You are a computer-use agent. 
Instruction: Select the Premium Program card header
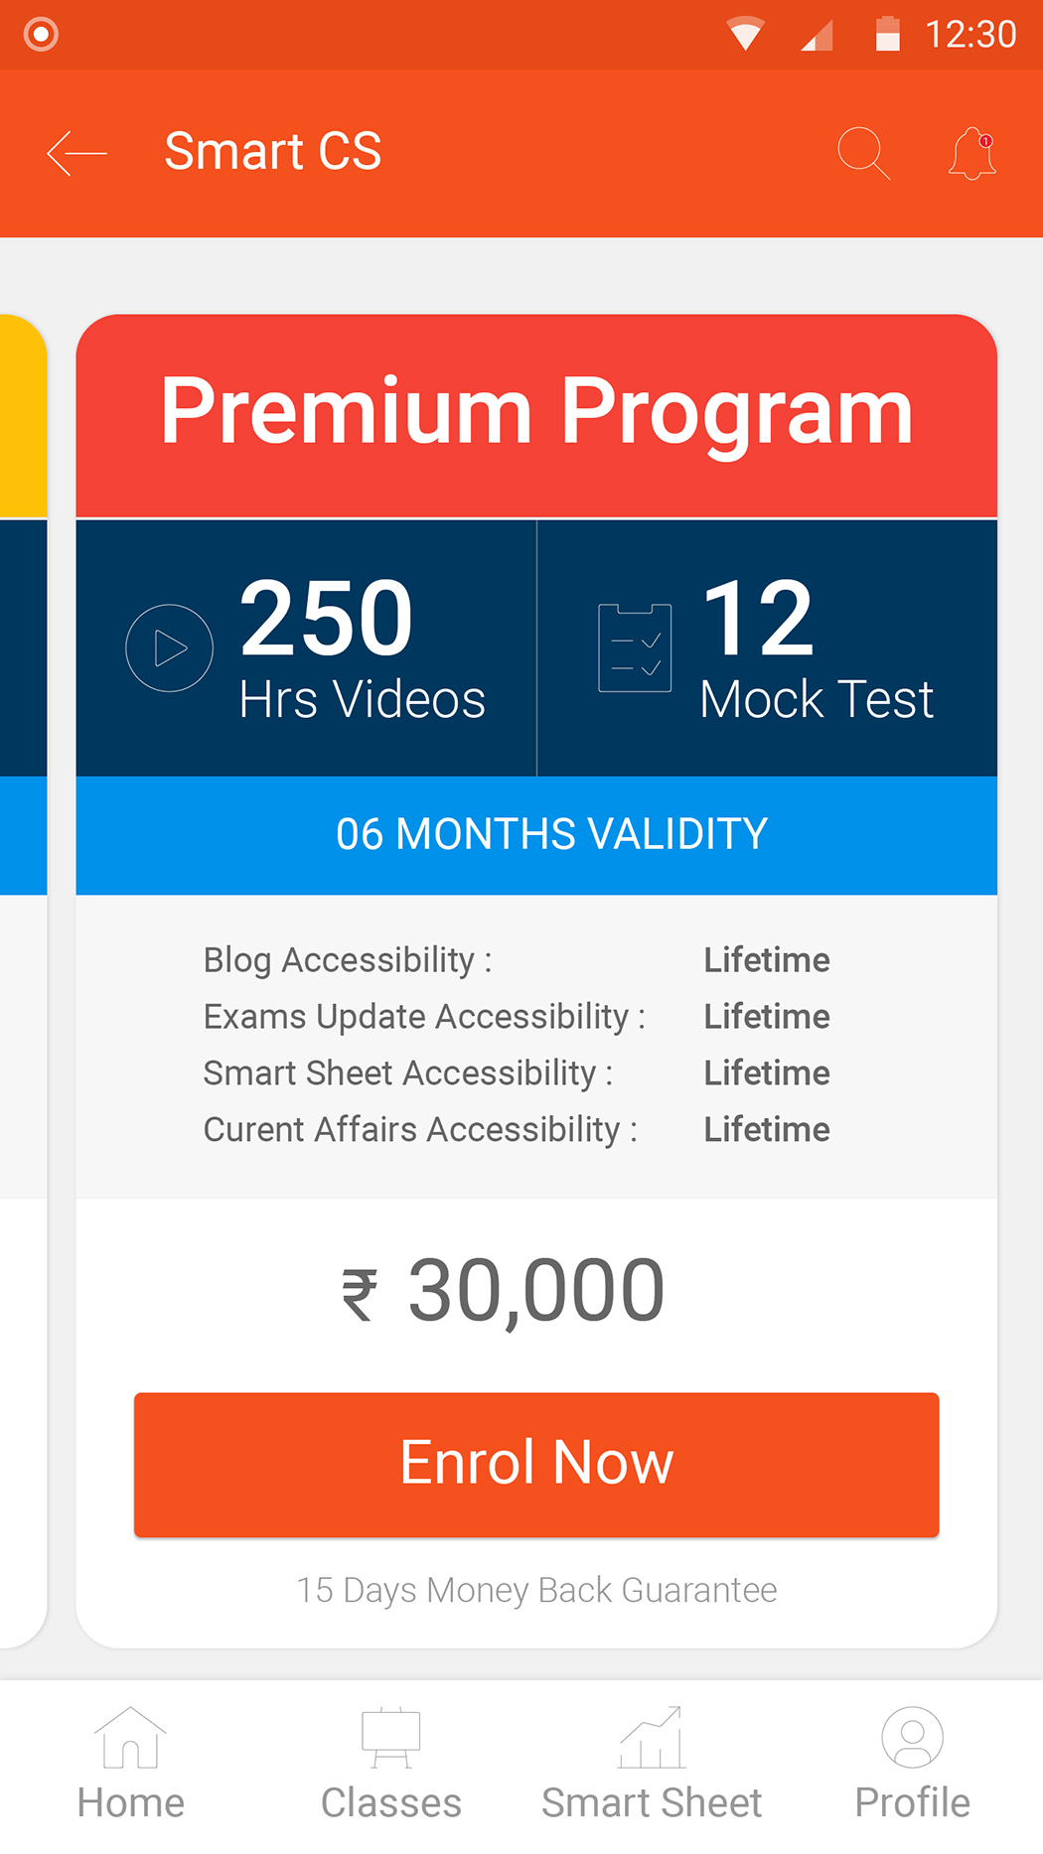(536, 412)
